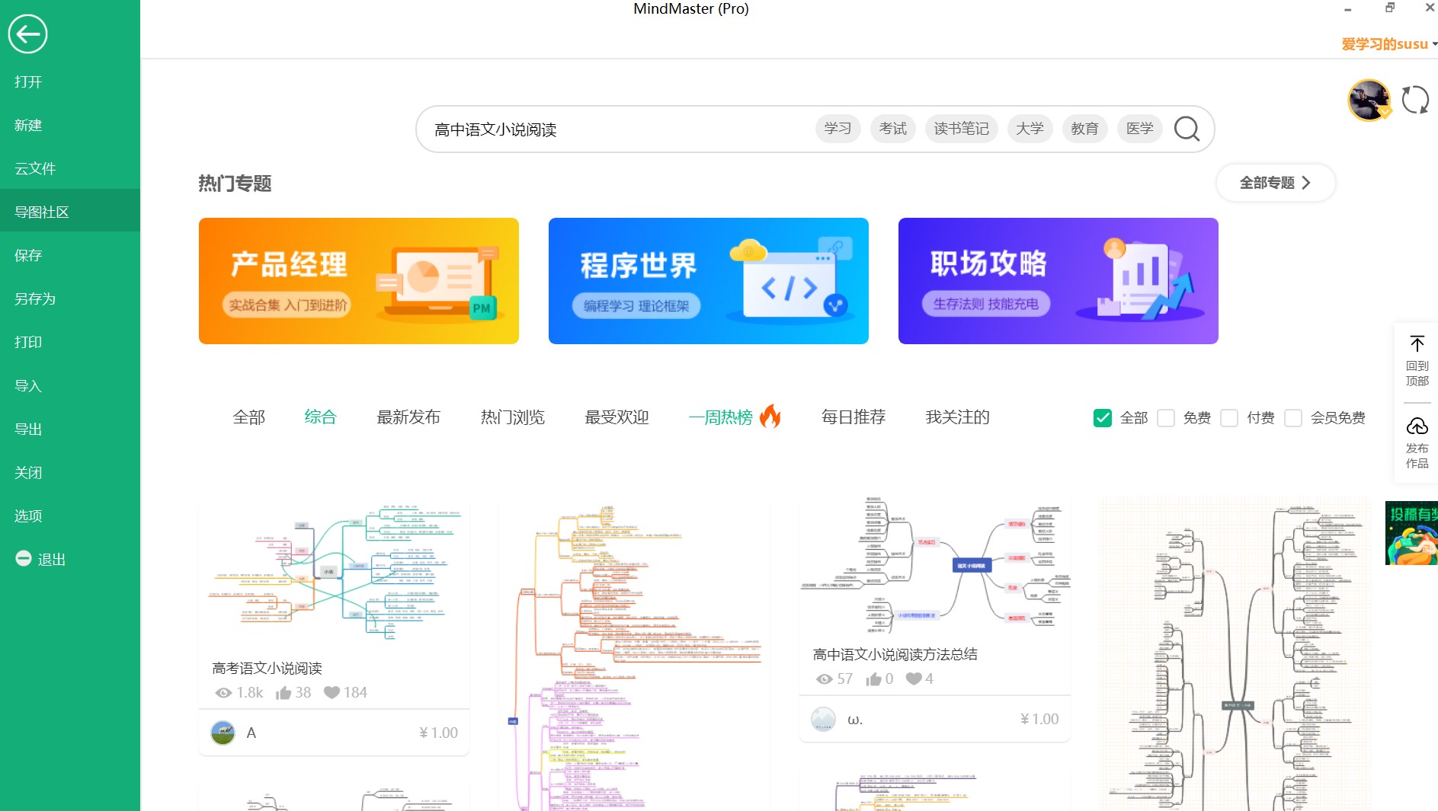Viewport: 1438px width, 811px height.
Task: Open the tall colorful mind map thumbnail
Action: click(x=634, y=655)
